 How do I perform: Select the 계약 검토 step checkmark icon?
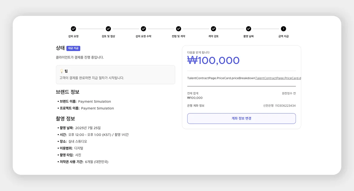213,29
